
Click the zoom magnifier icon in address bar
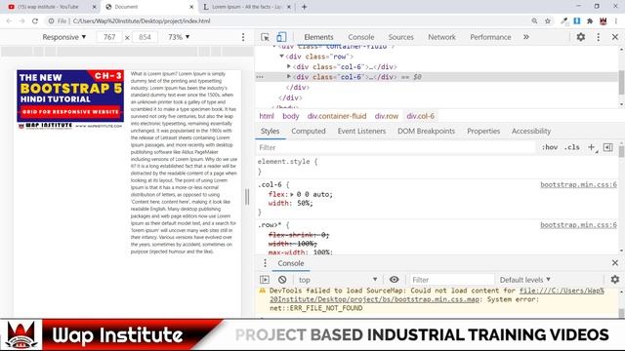534,20
